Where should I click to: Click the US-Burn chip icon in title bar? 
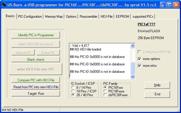tap(4, 5)
